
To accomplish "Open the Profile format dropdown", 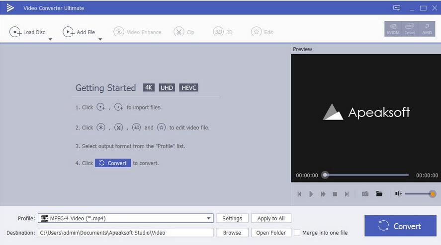I will coord(208,218).
